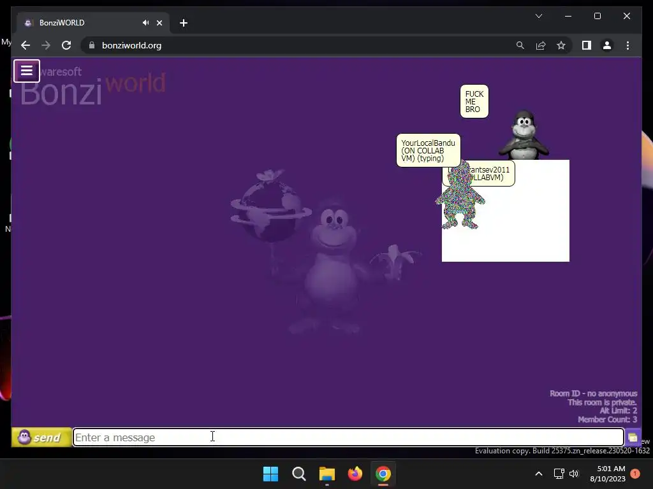Launch Firefox from the taskbar
The width and height of the screenshot is (653, 489).
coord(355,474)
